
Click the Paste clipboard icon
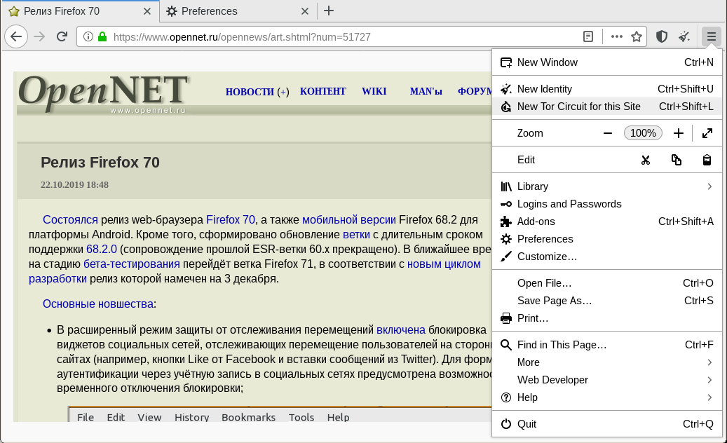(707, 160)
